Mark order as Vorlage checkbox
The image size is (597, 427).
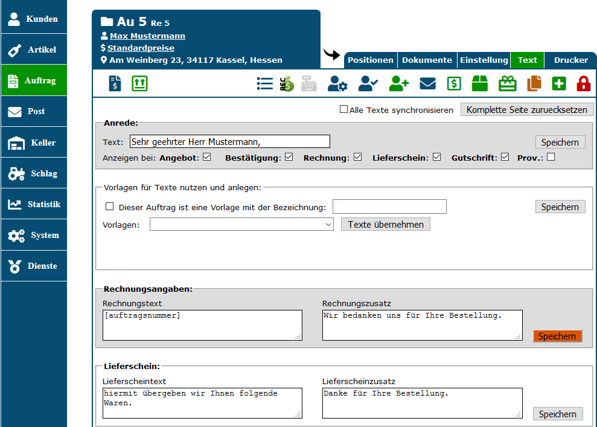(109, 207)
